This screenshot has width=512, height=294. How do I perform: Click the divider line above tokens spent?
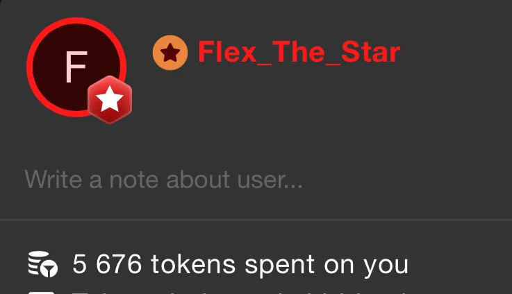point(256,220)
